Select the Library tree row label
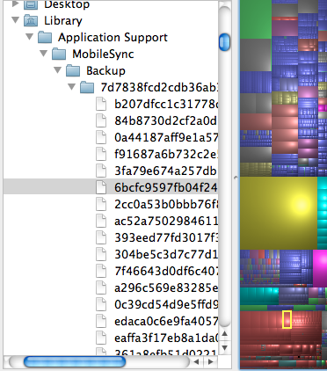Viewport: 327px width, 371px height. (x=63, y=21)
